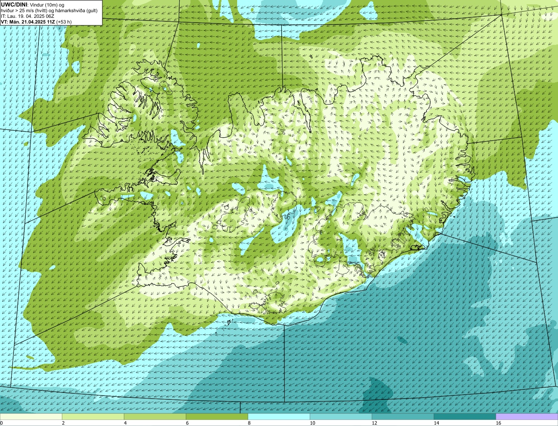This screenshot has width=558, height=426.
Task: Click the cyan 10–12 m/s legend swatch
Action: coord(341,416)
